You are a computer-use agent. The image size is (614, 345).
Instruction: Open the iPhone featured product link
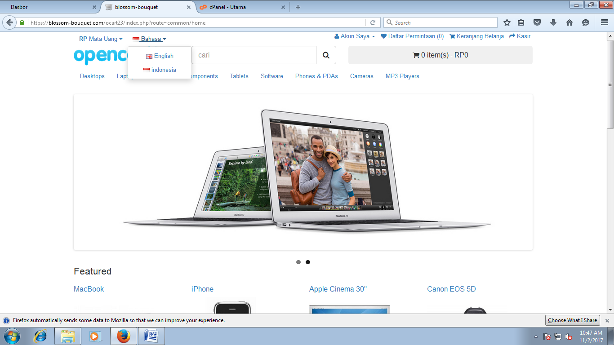(202, 289)
